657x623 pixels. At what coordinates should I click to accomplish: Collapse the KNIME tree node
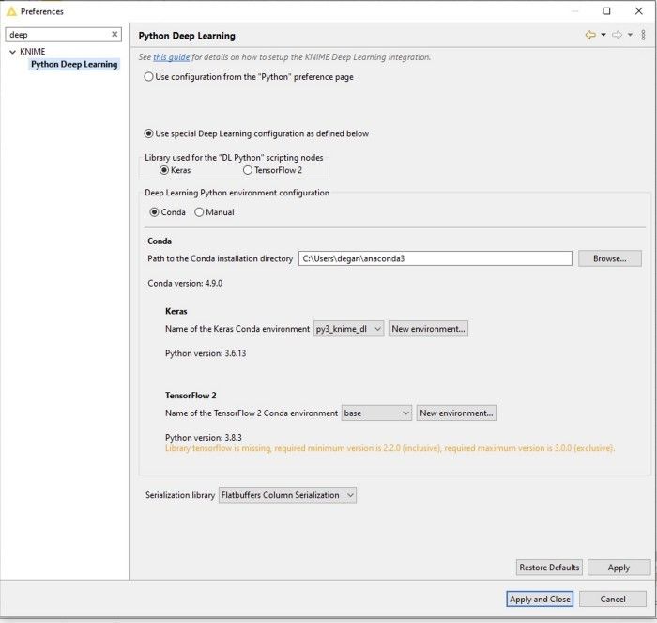[x=12, y=52]
